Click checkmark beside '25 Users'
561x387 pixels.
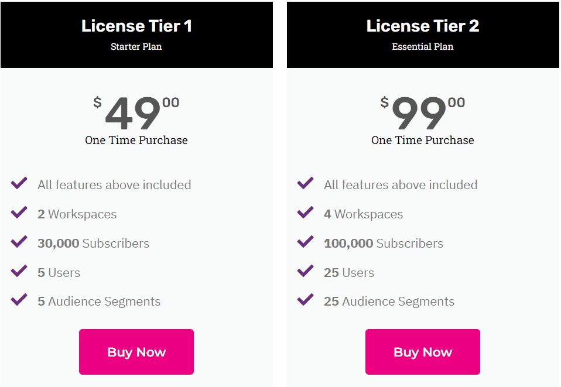306,271
